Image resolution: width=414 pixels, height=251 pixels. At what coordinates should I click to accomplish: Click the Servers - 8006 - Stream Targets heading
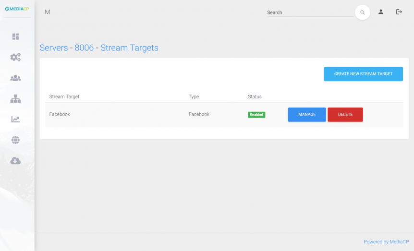point(99,48)
